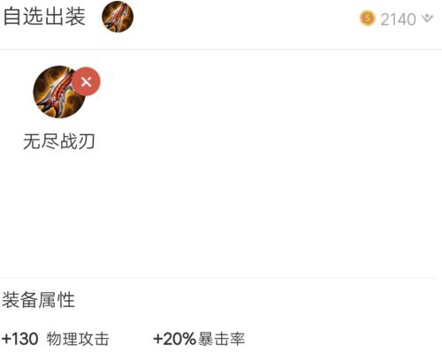442x353 pixels.
Task: Click the small blade icon in header
Action: pyautogui.click(x=118, y=17)
